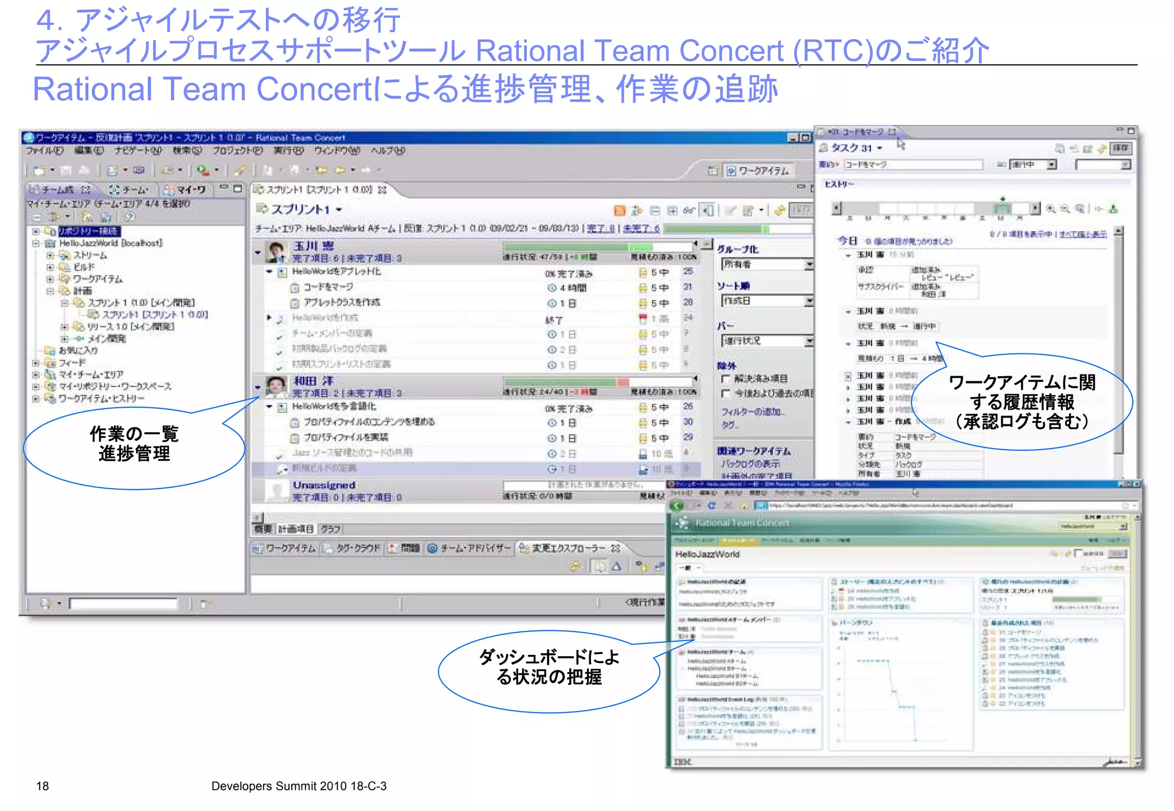Click the Save disk toolbar icon
1174x811 pixels.
pos(66,170)
